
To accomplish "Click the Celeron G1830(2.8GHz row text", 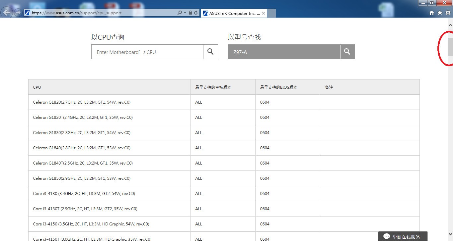I will (82, 133).
